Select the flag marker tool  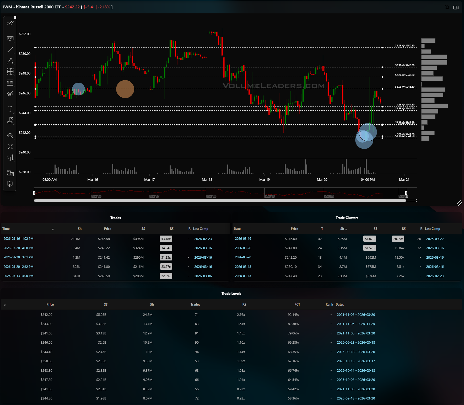click(10, 120)
